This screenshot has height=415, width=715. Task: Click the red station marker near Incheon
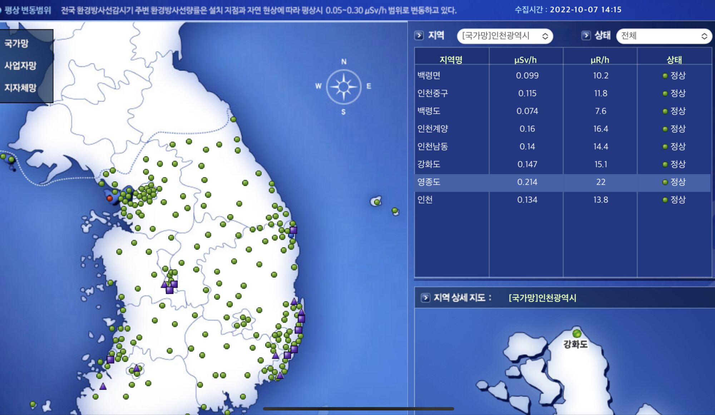tap(110, 198)
